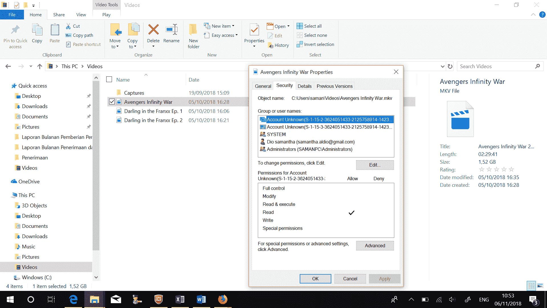Sort files by the Date column header
Screen dimensions: 547x308
pyautogui.click(x=194, y=80)
